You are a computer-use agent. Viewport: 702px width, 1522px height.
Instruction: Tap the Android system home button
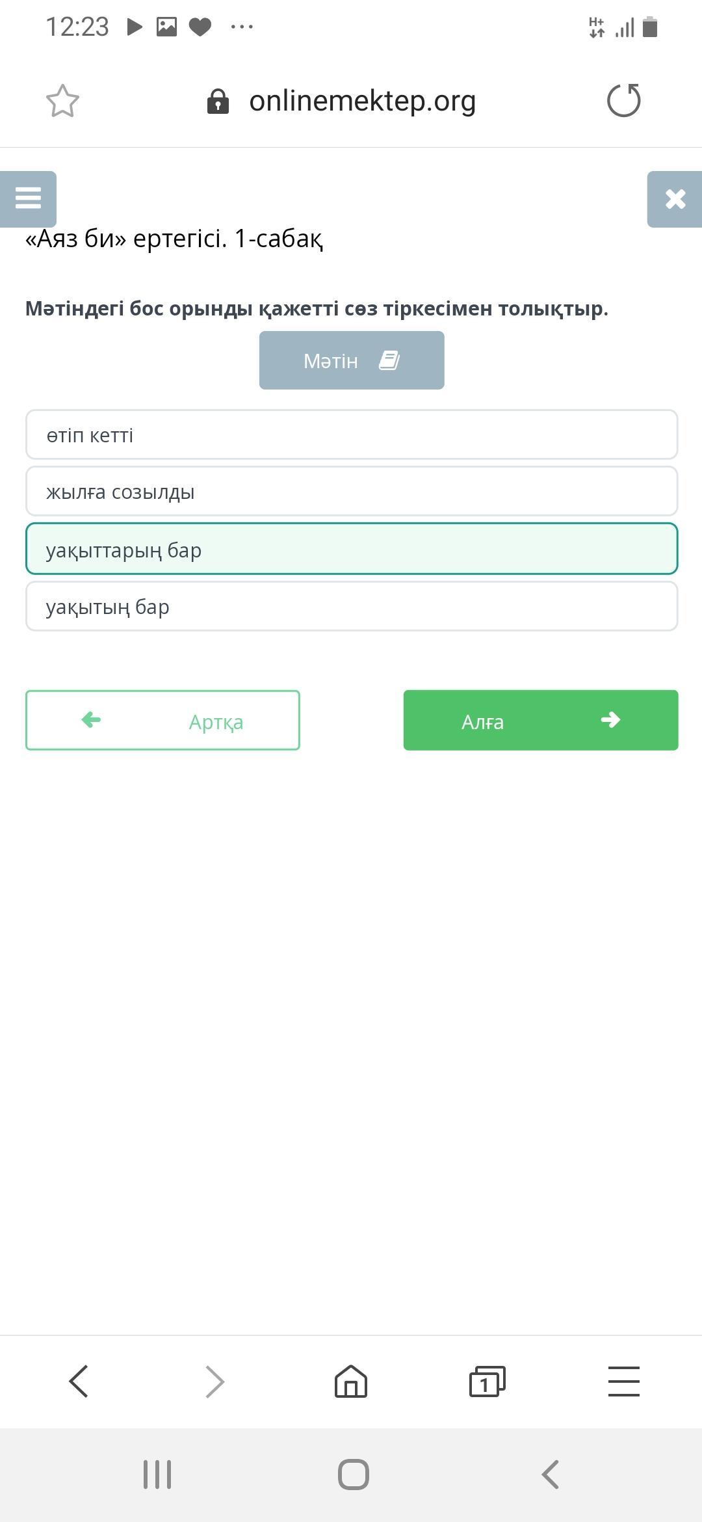pyautogui.click(x=354, y=1474)
